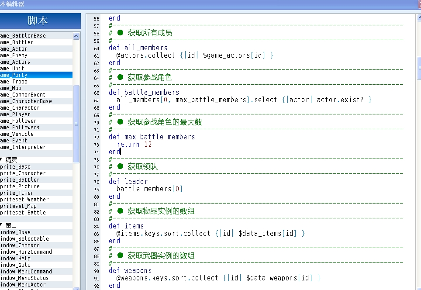Click the "def all_members" code line

(138, 48)
